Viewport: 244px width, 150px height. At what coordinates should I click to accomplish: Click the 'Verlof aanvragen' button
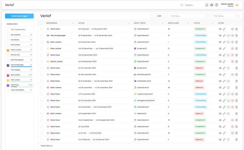coord(19,16)
